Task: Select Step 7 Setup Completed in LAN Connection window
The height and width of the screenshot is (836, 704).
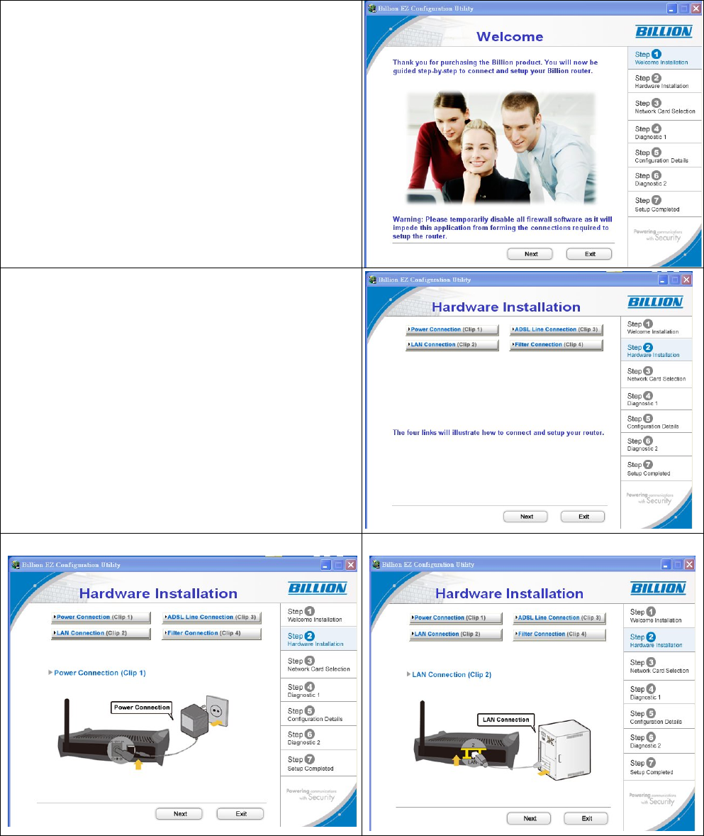Action: click(659, 767)
